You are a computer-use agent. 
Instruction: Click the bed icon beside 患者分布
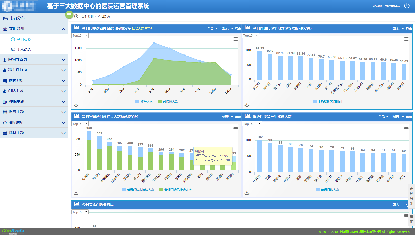5,18
